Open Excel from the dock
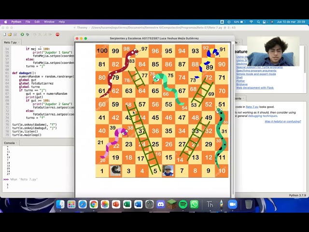 click(x=127, y=204)
